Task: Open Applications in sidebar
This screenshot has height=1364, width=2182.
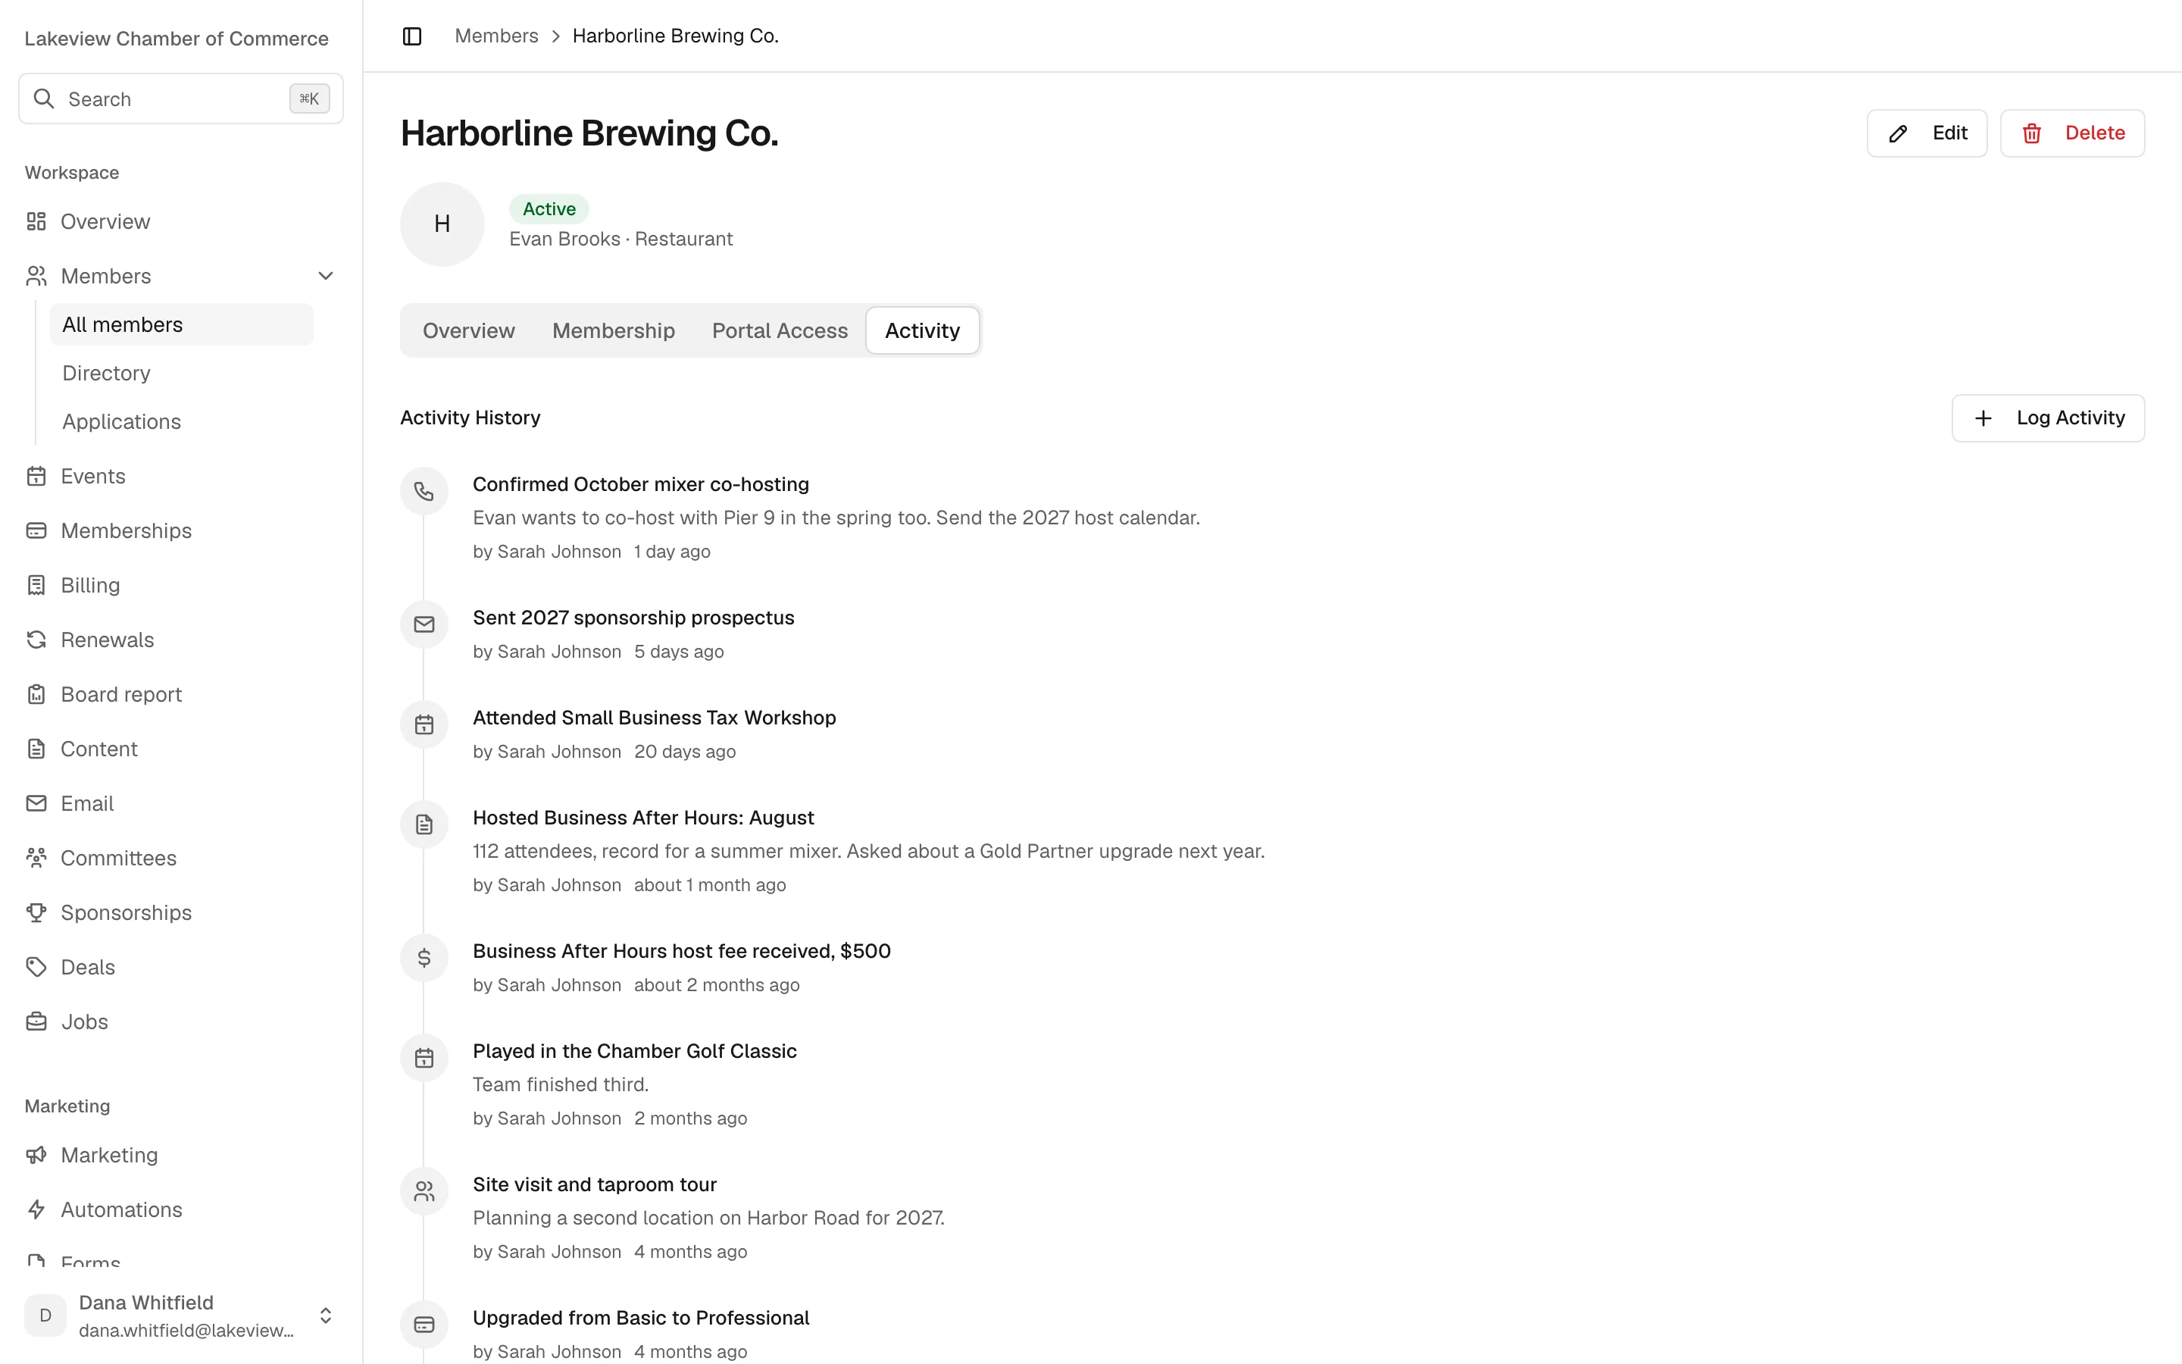Action: (181, 421)
